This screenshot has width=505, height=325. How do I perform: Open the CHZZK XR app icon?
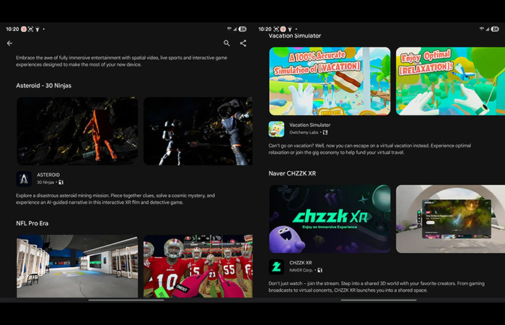point(276,266)
